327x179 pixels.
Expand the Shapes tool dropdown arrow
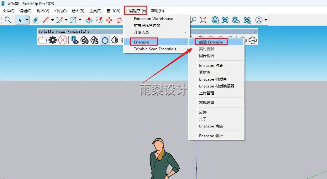tap(80, 20)
